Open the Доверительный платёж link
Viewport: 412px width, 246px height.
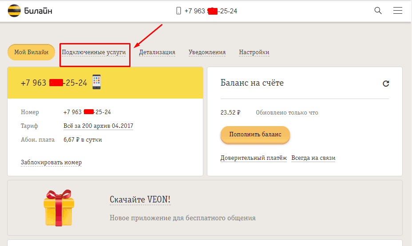(254, 158)
